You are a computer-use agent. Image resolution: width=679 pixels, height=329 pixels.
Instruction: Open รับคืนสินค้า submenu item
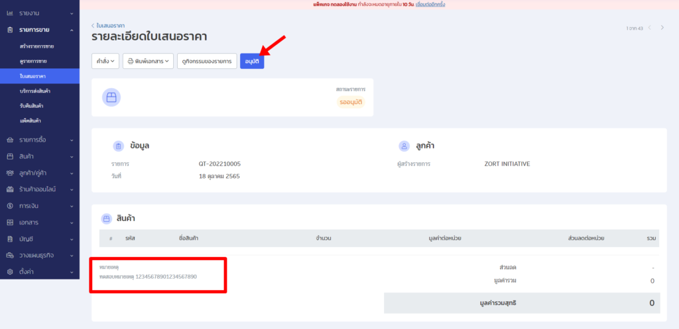(x=32, y=106)
